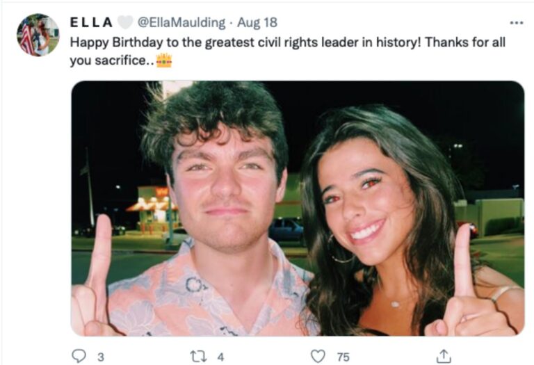Viewport: 534px width, 365px height.
Task: Like the tweet with the heart icon
Action: [x=318, y=356]
